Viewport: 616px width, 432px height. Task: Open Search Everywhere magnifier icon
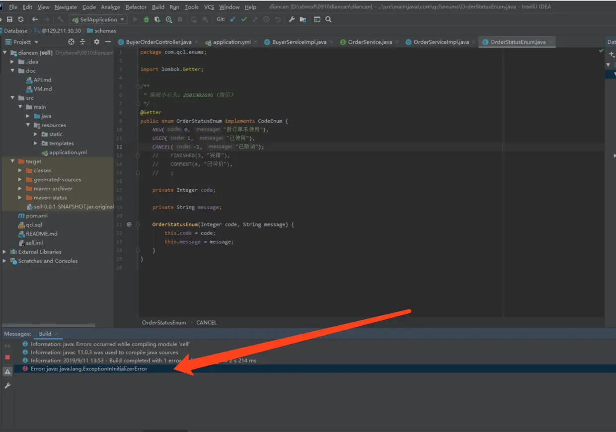click(x=328, y=19)
